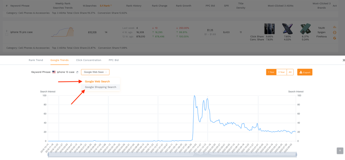Show All time range

pyautogui.click(x=290, y=72)
